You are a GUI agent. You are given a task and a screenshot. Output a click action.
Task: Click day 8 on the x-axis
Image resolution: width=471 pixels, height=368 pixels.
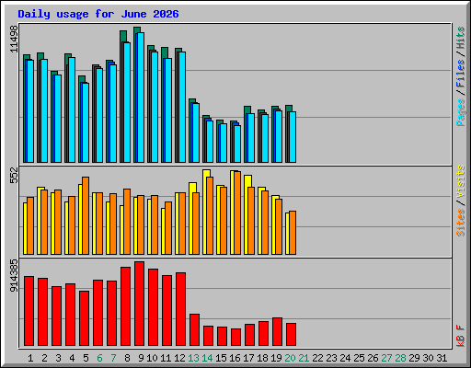pyautogui.click(x=127, y=358)
